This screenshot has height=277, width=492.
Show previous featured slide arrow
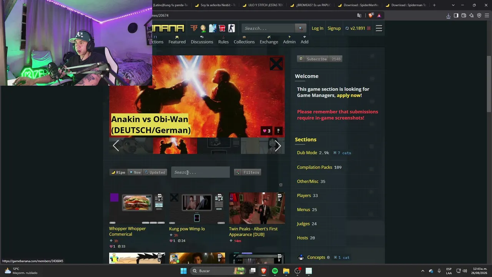(x=116, y=146)
